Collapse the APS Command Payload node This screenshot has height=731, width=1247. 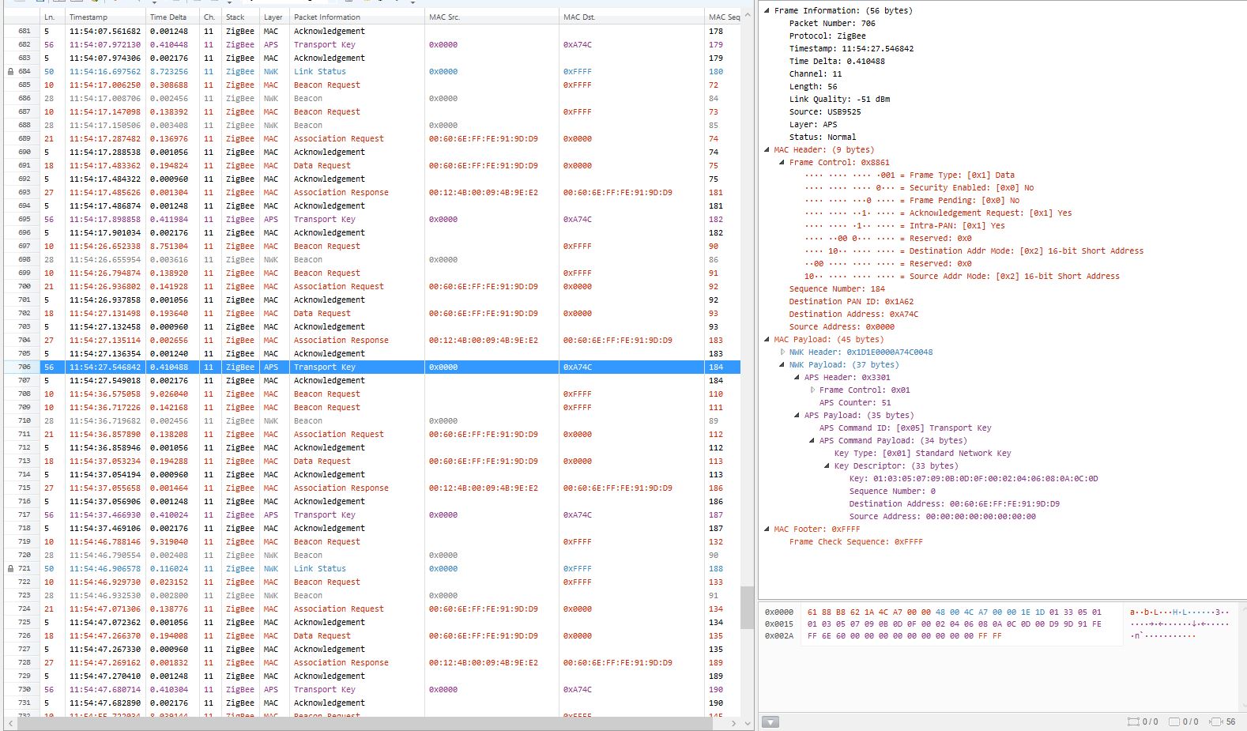click(x=812, y=440)
